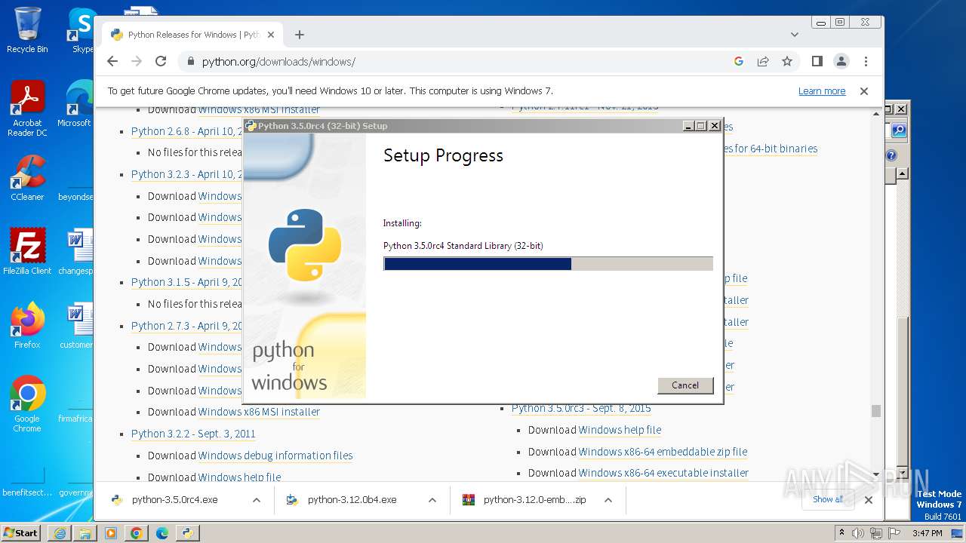Expand options for python-3.12.0b4.exe download
Image resolution: width=966 pixels, height=543 pixels.
pos(432,500)
